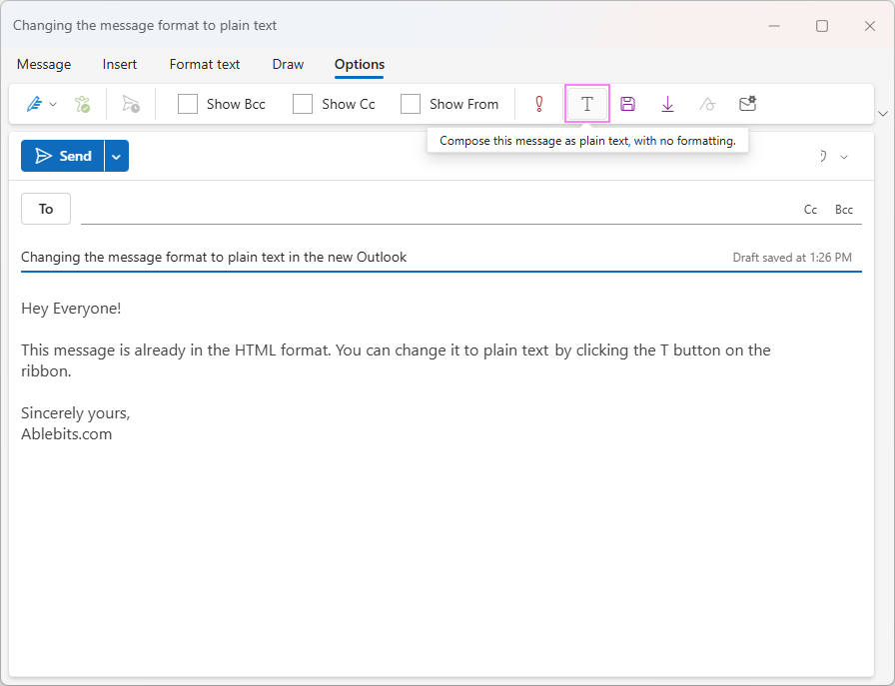
Task: Add Bcc recipients using the Bcc link
Action: click(844, 209)
